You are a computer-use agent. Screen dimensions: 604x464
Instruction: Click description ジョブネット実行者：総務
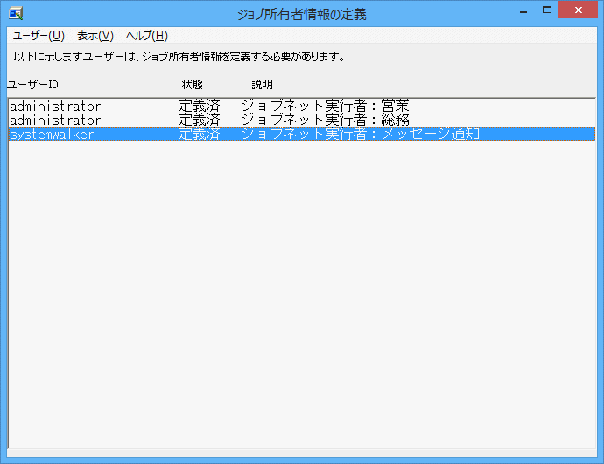[325, 120]
